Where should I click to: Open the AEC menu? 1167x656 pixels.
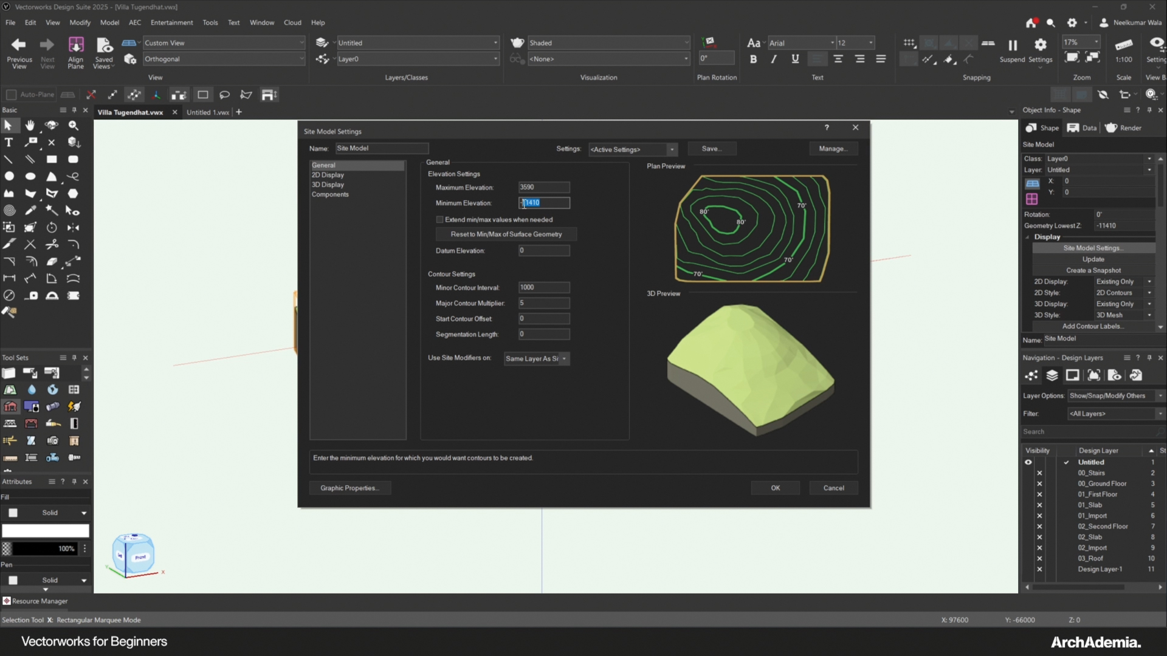point(134,22)
